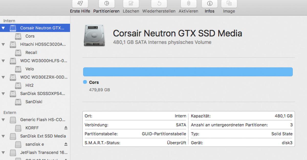Choose the Wiederherstellen toolbar icon
The height and width of the screenshot is (160, 307).
(x=159, y=4)
